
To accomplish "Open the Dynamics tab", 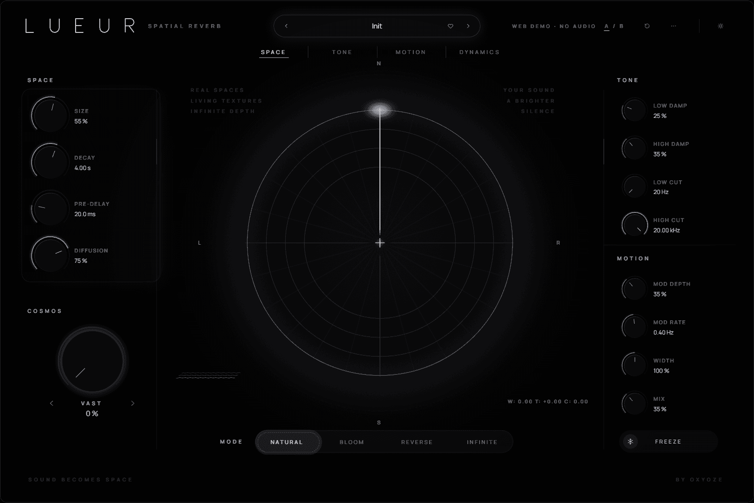I will pos(480,52).
